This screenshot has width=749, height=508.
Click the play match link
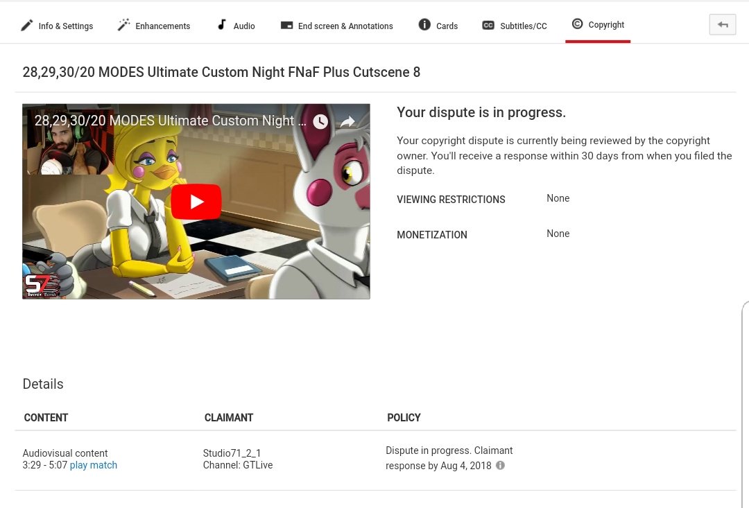pyautogui.click(x=93, y=465)
